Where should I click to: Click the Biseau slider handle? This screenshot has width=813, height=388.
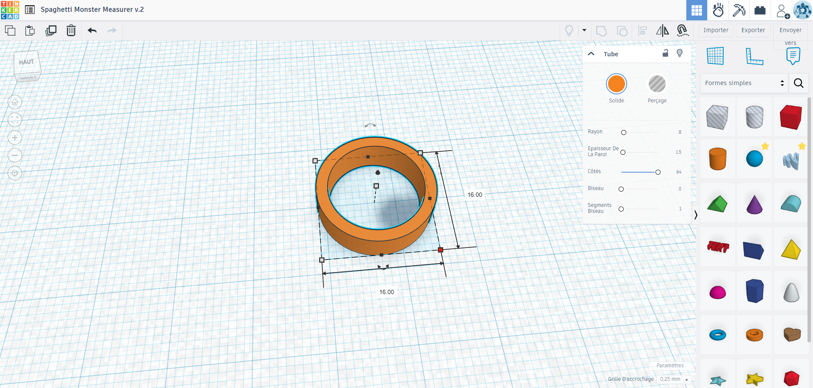click(x=621, y=189)
